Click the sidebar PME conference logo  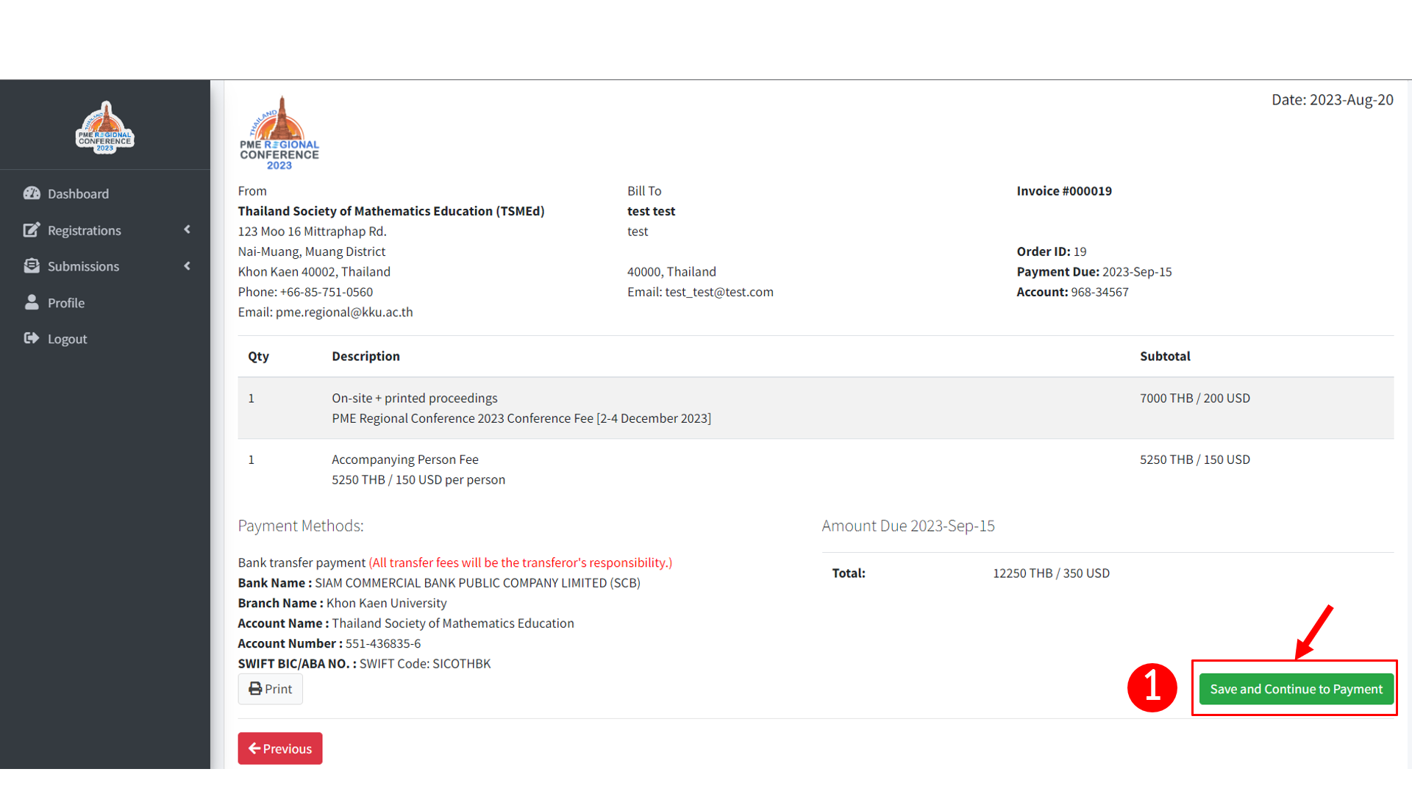tap(105, 128)
